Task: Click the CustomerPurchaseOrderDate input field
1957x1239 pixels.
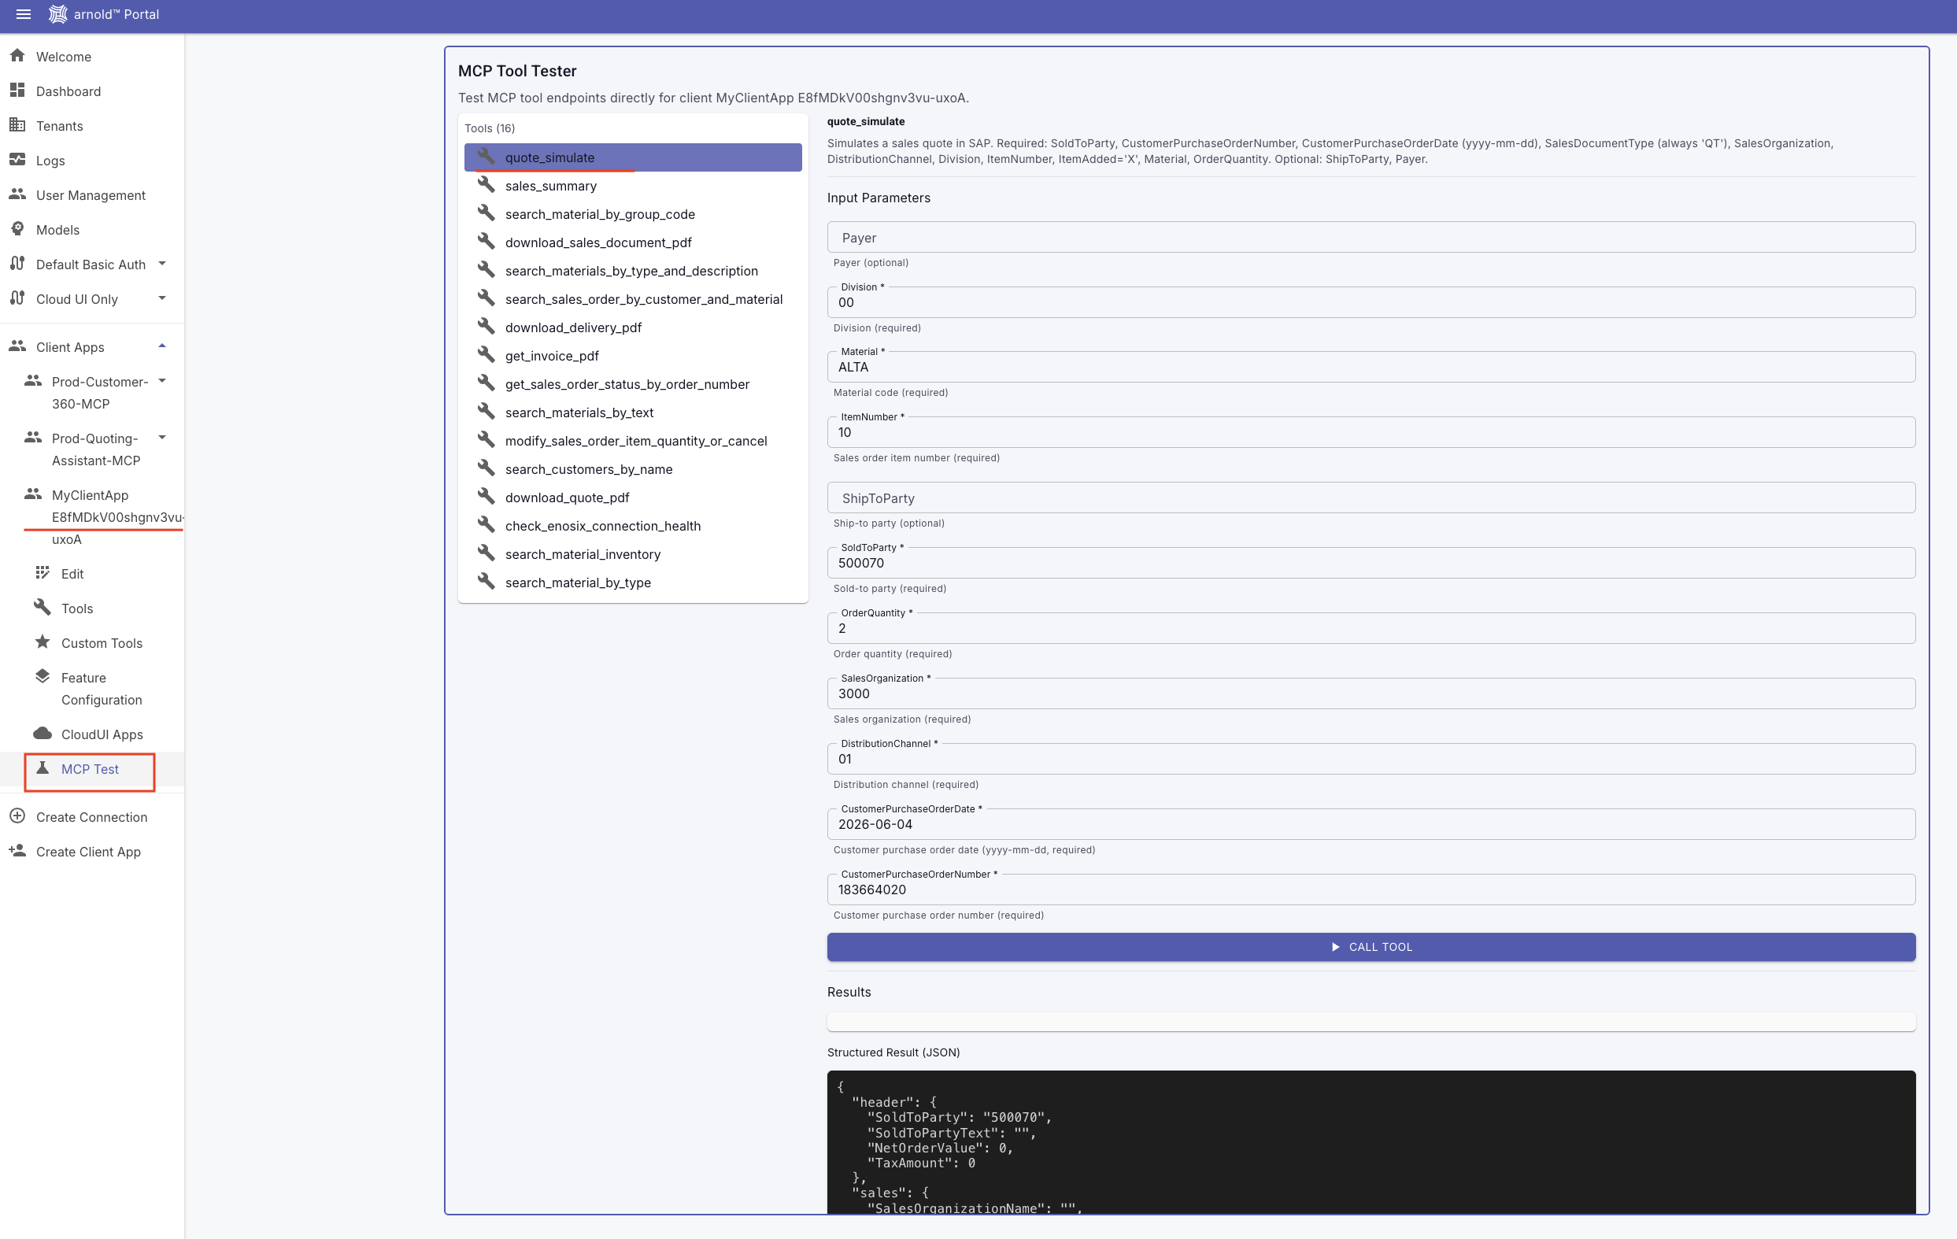Action: click(x=1371, y=825)
